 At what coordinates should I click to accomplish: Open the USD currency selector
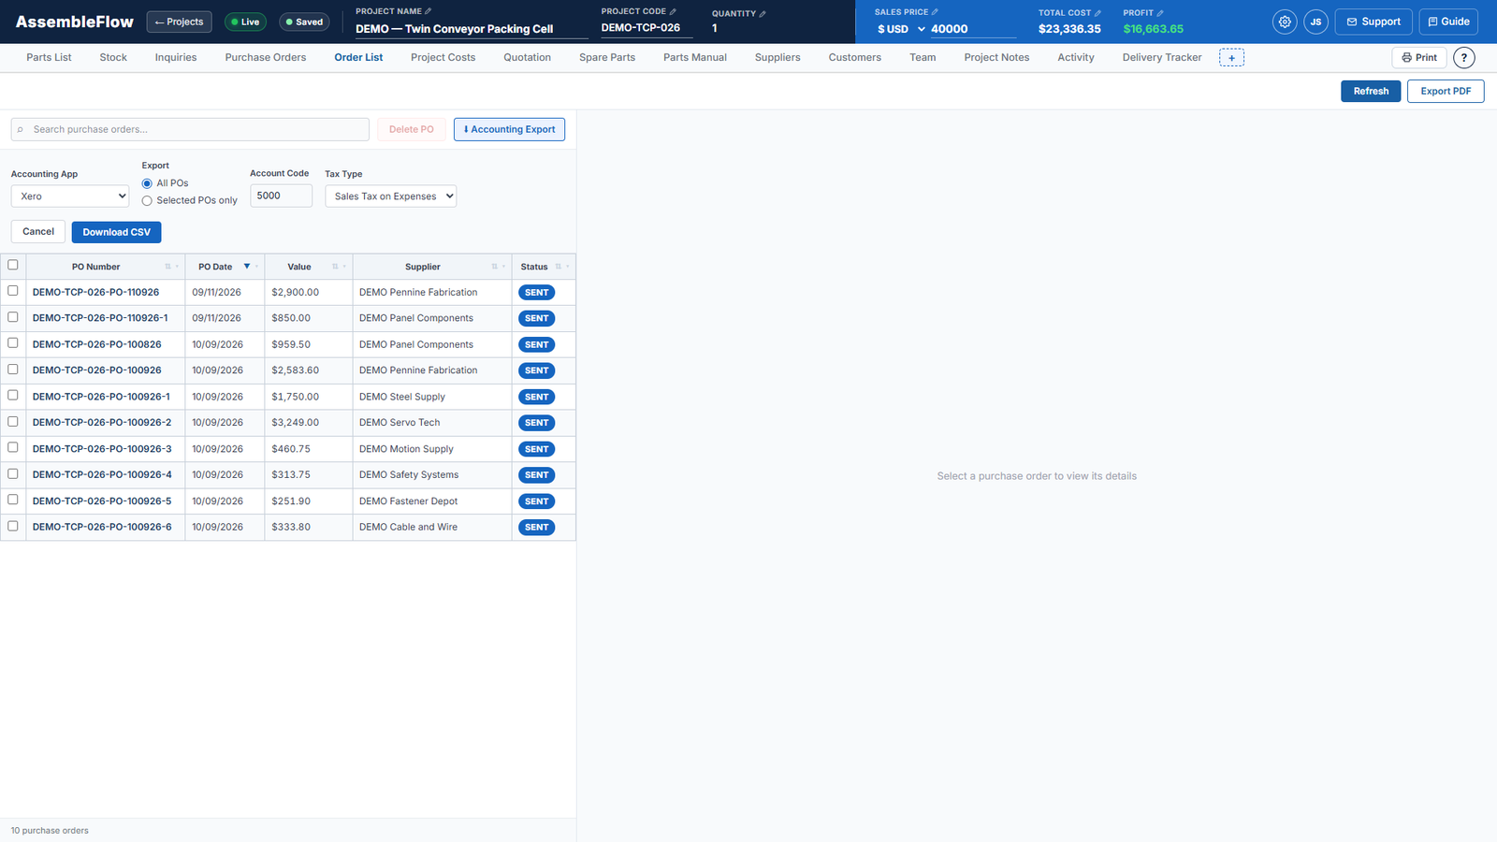(x=901, y=29)
